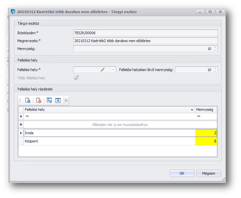Click the new row asterisk indicator
This screenshot has height=198, width=241.
pyautogui.click(x=21, y=125)
